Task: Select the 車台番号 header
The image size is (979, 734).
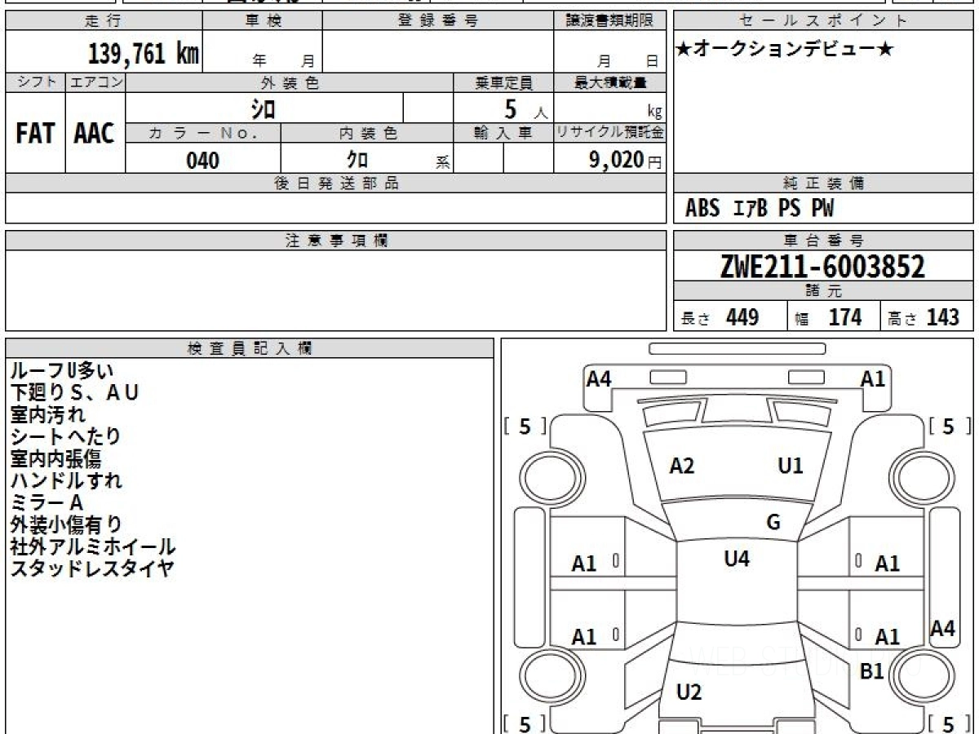Action: (823, 241)
